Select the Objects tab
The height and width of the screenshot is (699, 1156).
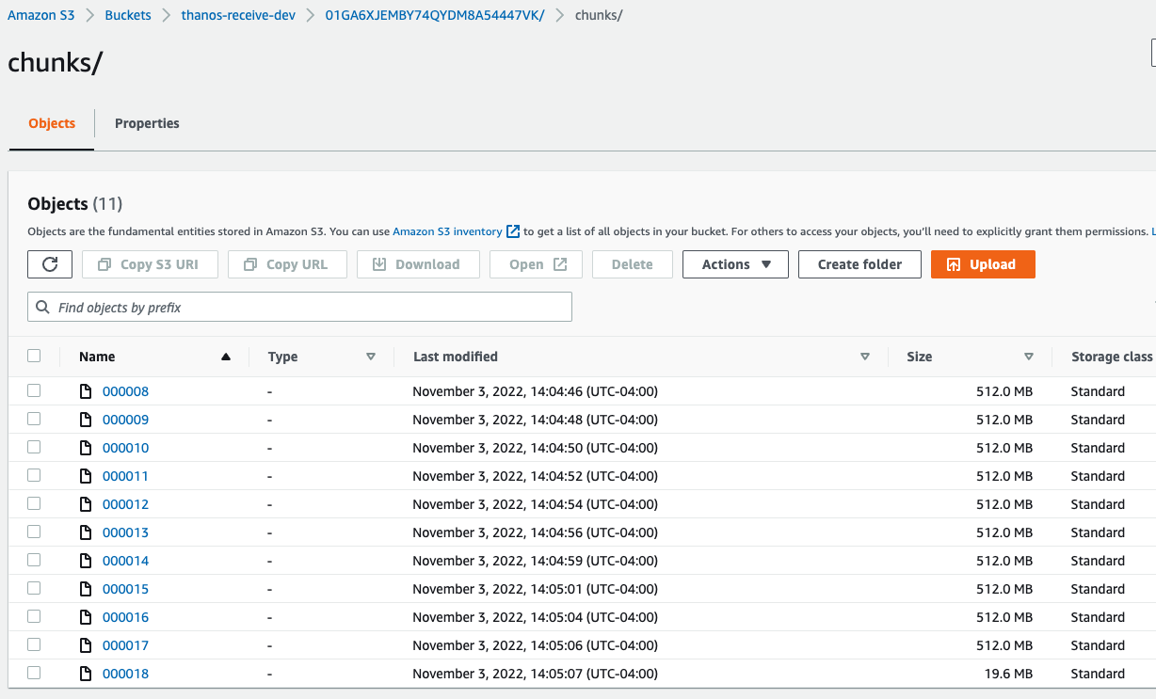pos(51,123)
